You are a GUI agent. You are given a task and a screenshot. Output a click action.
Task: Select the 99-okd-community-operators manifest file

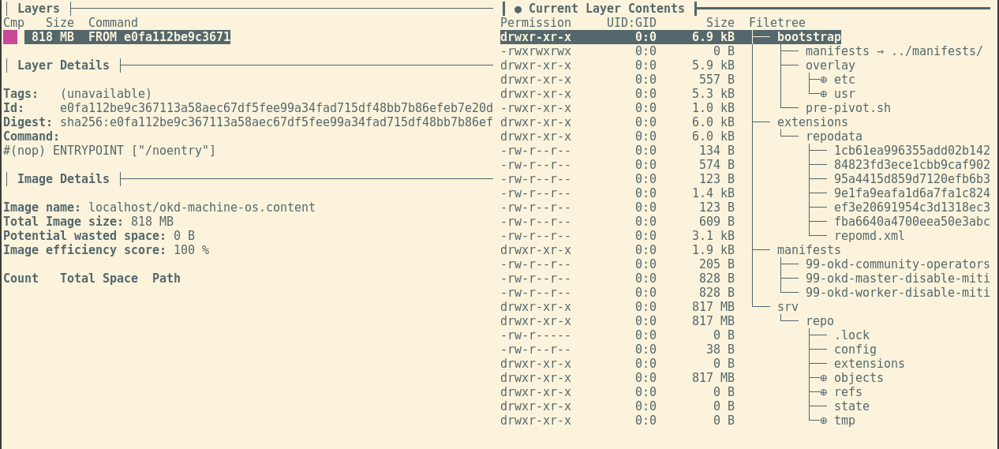click(897, 264)
